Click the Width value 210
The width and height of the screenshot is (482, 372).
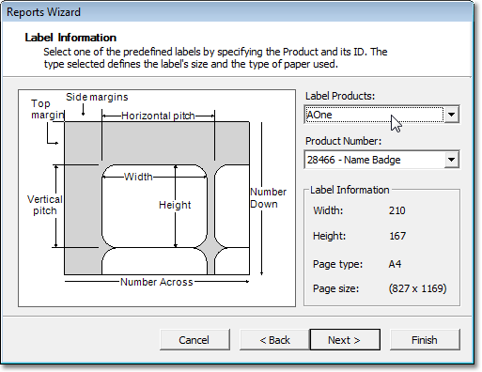click(x=397, y=210)
